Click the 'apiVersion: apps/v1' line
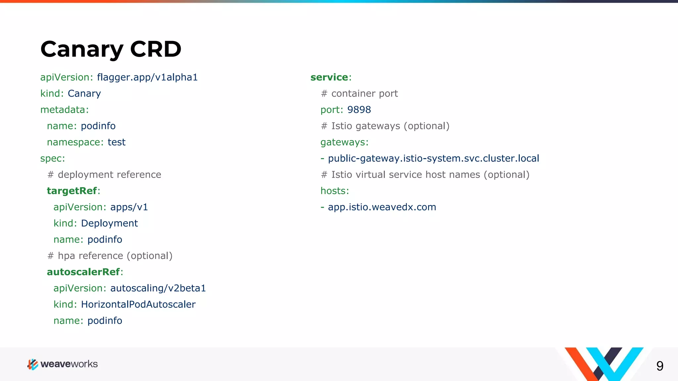Viewport: 678px width, 381px height. pos(101,207)
